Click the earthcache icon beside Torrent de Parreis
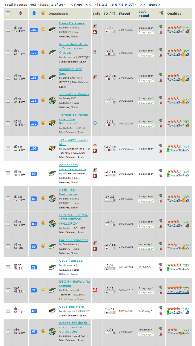 point(52,100)
